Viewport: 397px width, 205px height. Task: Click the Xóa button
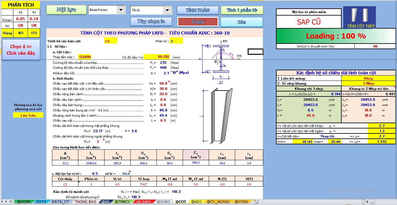point(242,22)
